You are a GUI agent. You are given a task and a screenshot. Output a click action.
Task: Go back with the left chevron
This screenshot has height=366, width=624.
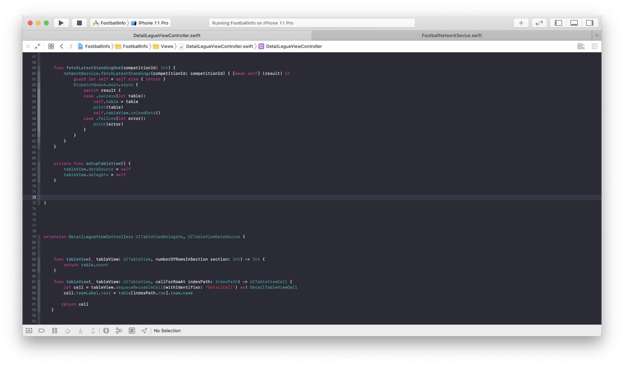coord(61,46)
